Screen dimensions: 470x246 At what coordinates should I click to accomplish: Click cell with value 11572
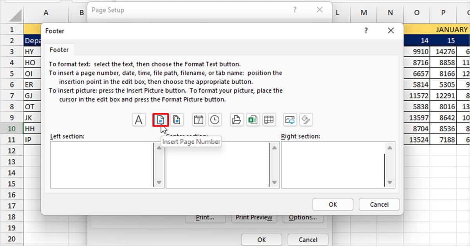click(x=417, y=96)
